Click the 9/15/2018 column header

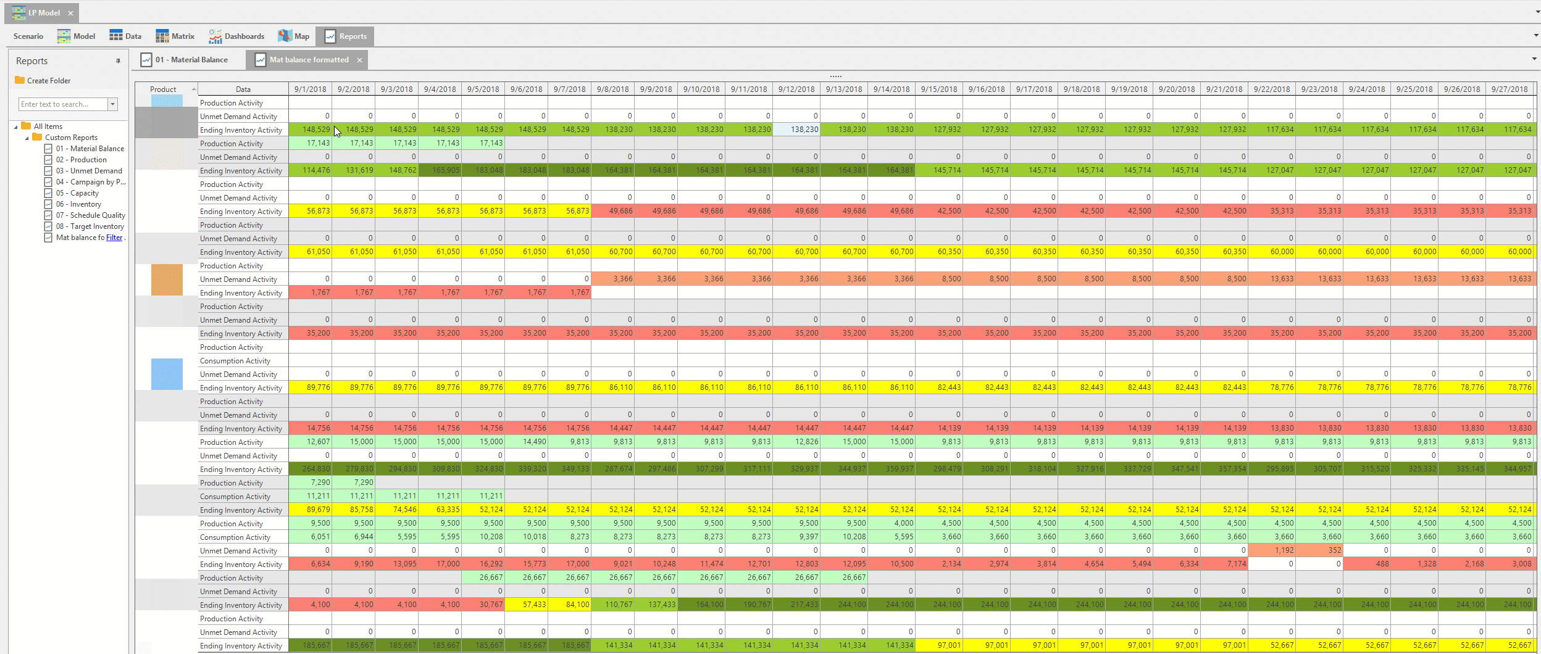(x=939, y=89)
